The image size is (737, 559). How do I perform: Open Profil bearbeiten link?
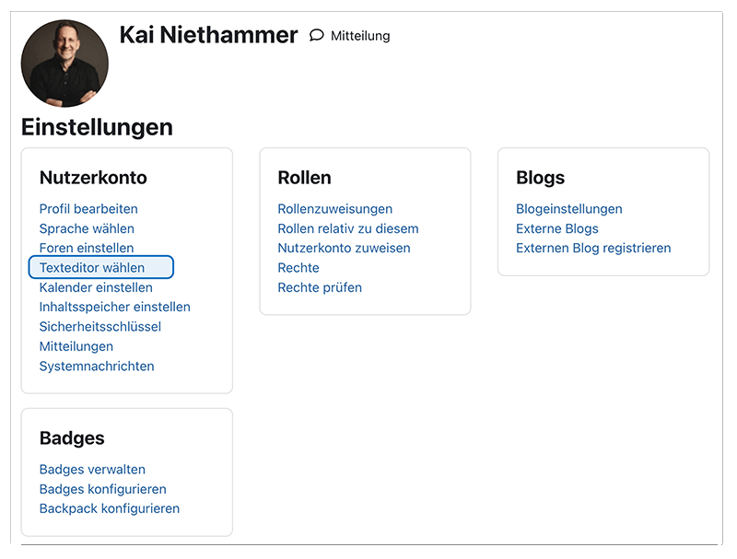click(88, 209)
